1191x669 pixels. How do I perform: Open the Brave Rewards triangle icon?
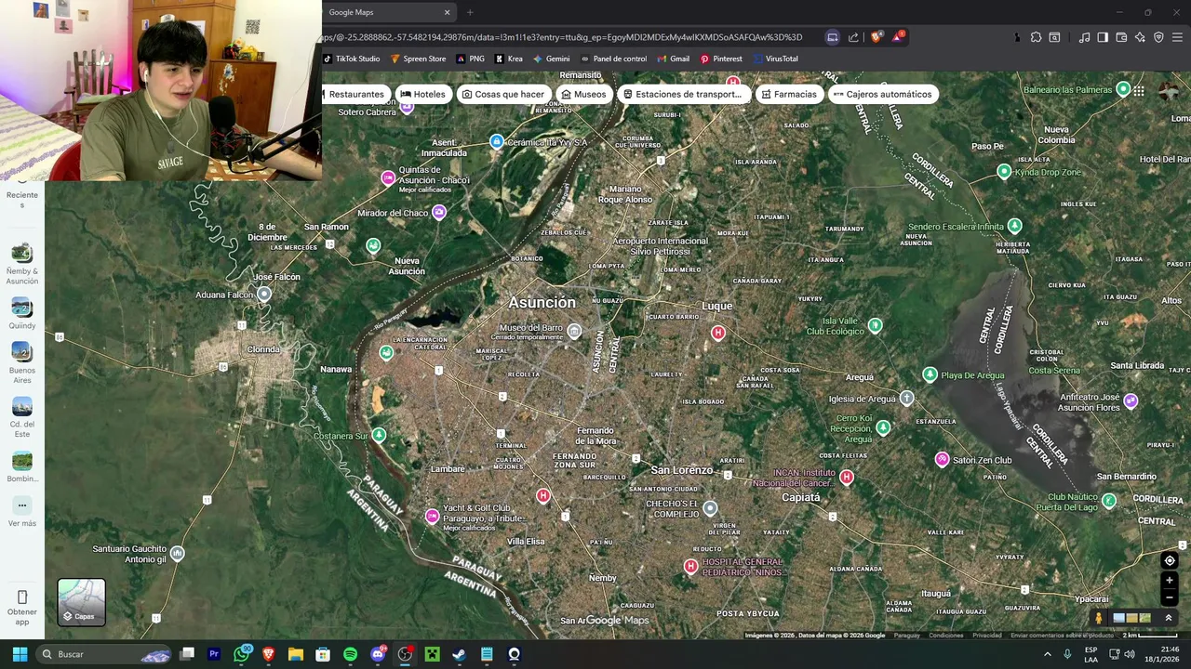tap(898, 37)
